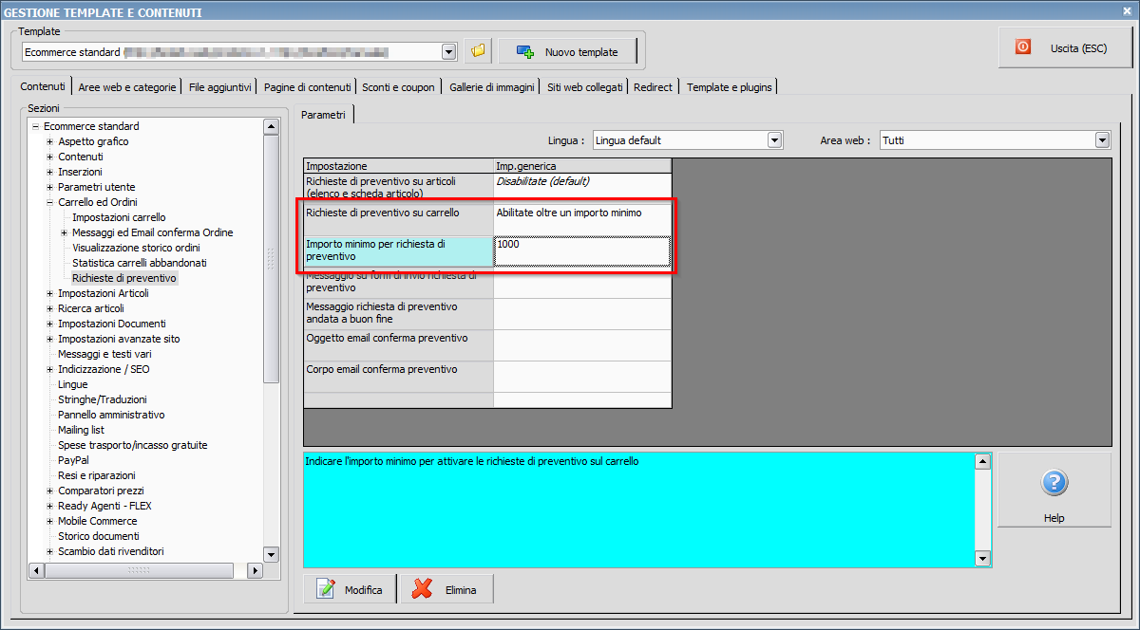
Task: Switch to the Contenuti tab
Action: coord(43,86)
